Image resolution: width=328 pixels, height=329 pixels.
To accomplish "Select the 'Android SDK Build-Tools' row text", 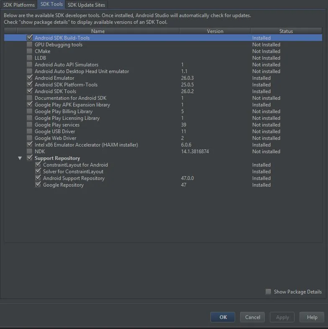I will pos(62,38).
